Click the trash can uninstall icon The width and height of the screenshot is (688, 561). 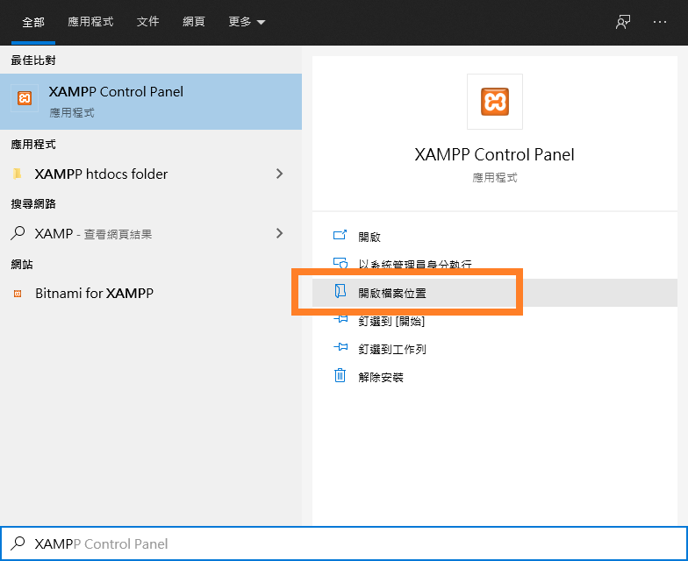coord(340,375)
